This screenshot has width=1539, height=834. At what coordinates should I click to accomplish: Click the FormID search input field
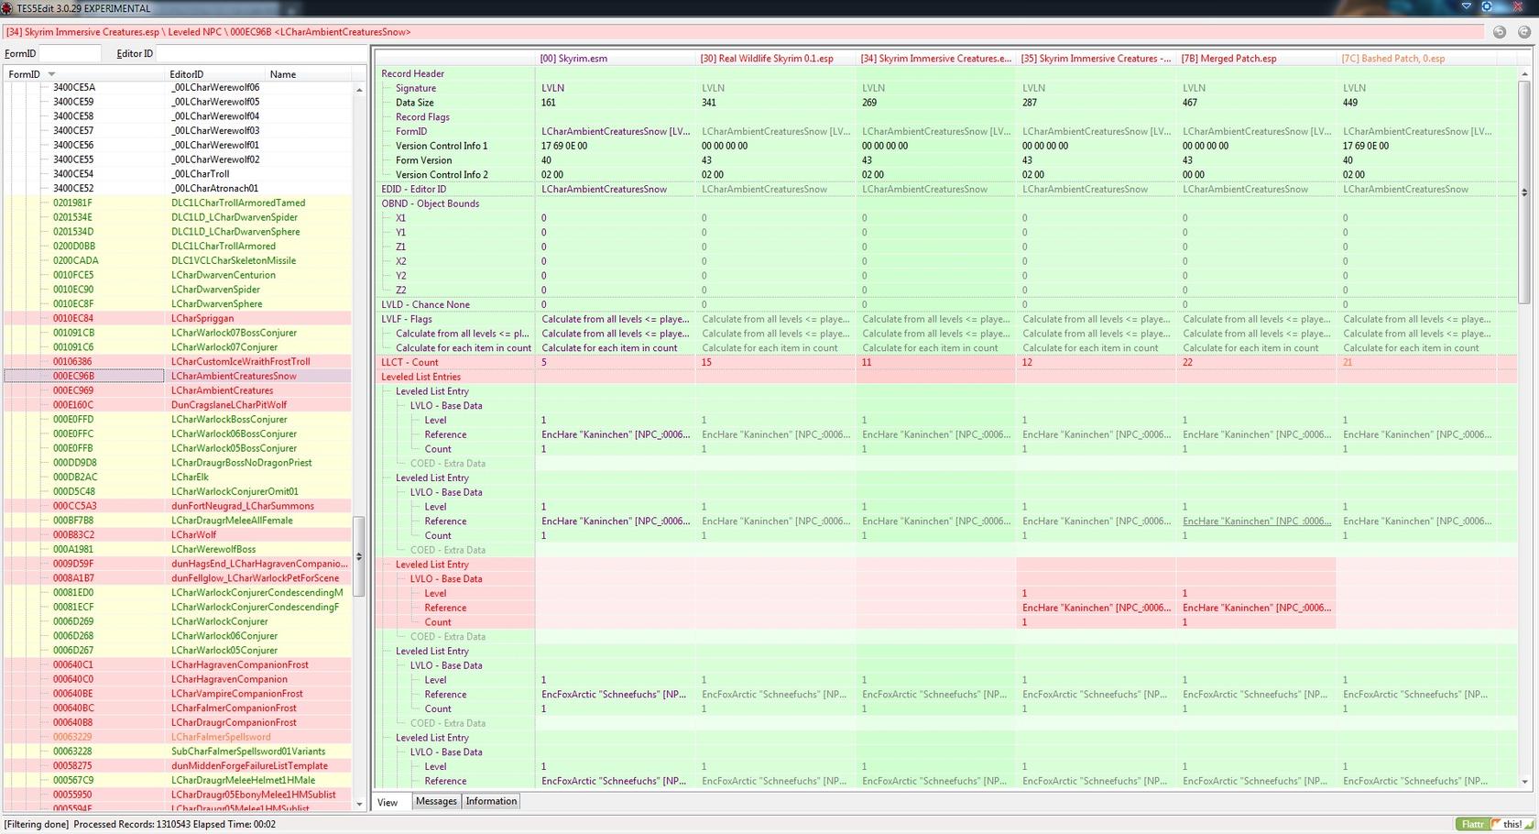click(70, 53)
